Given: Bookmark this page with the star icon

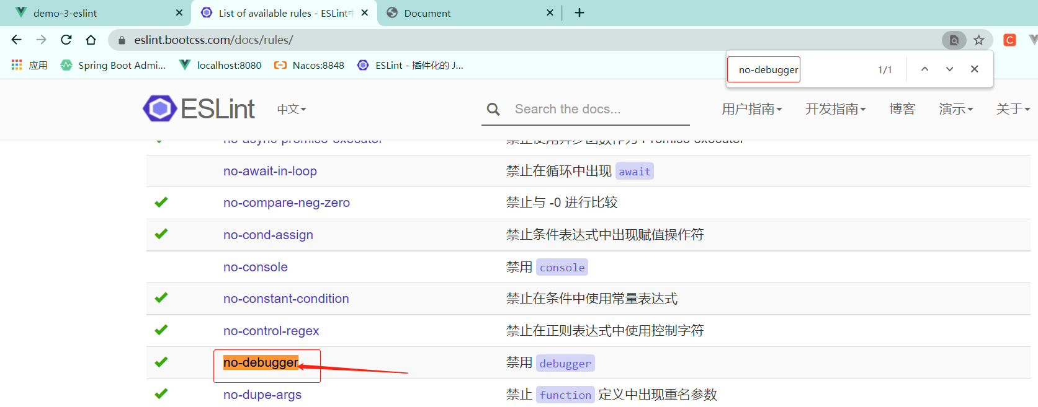Looking at the screenshot, I should click(979, 40).
